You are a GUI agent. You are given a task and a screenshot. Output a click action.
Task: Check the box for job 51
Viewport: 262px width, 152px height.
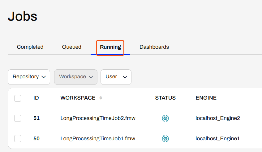18,118
